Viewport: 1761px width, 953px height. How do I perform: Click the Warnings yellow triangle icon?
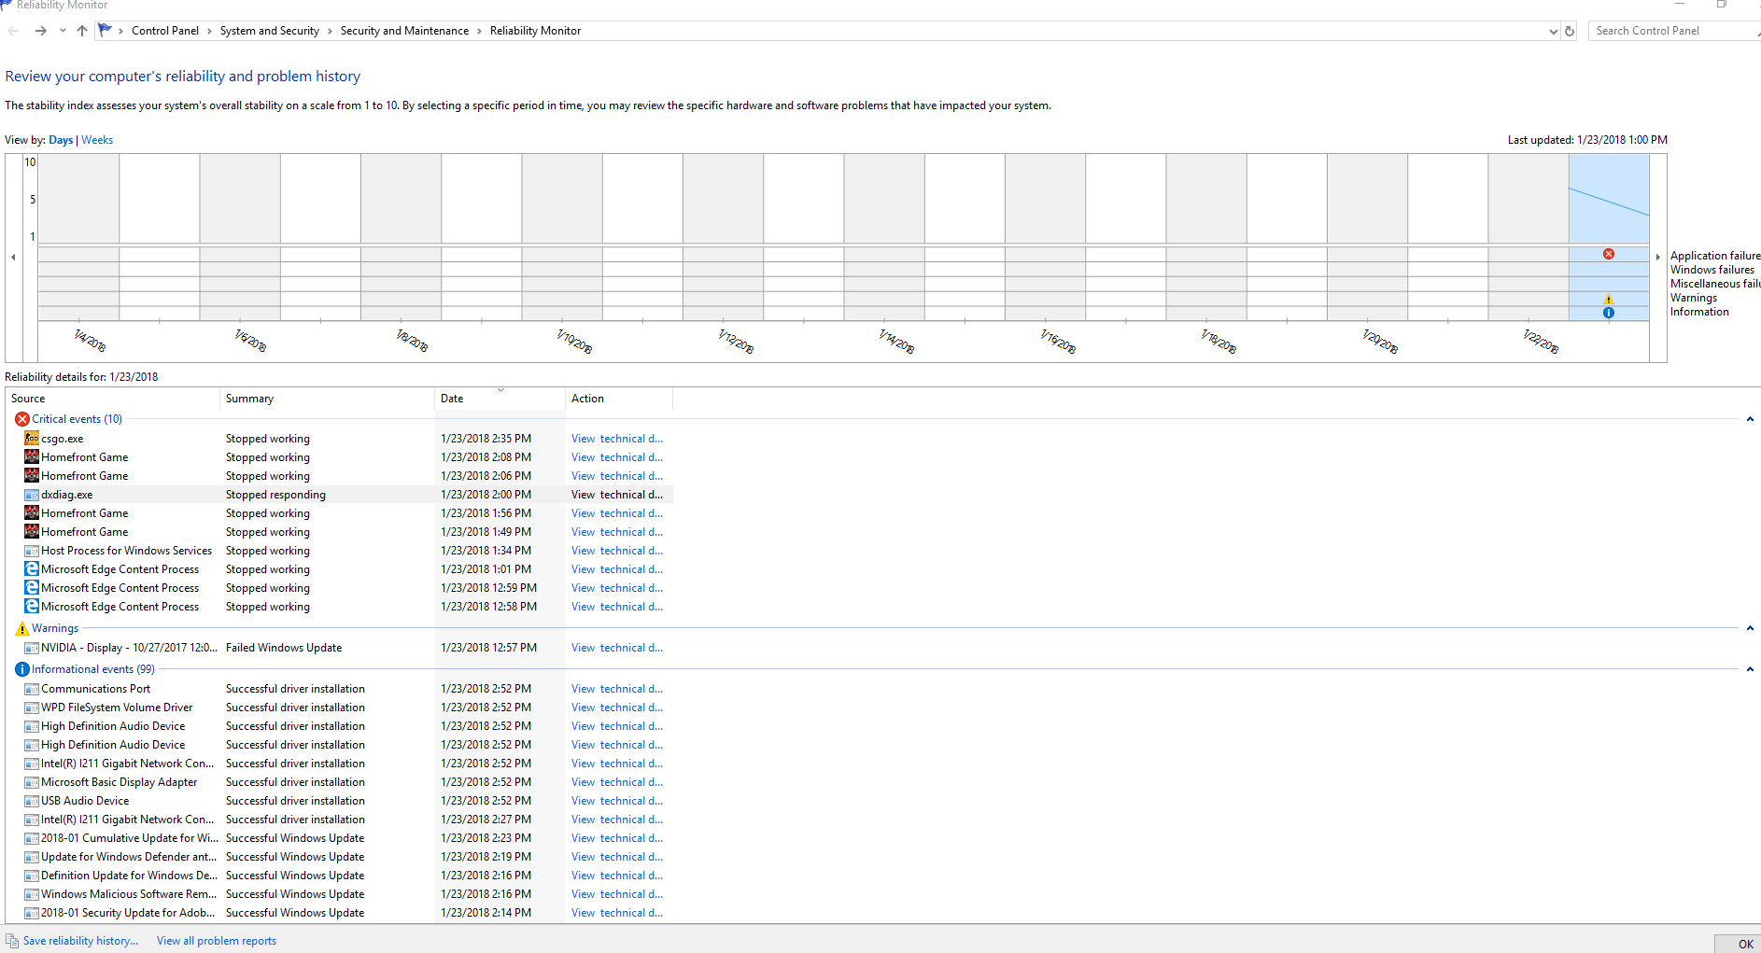point(22,628)
